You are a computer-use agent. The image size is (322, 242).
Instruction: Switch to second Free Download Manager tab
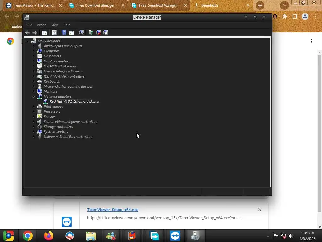click(x=158, y=6)
